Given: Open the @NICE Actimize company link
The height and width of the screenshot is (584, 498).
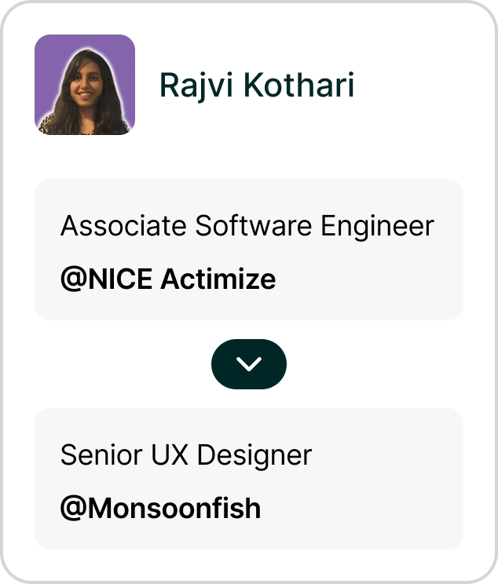Looking at the screenshot, I should 168,279.
